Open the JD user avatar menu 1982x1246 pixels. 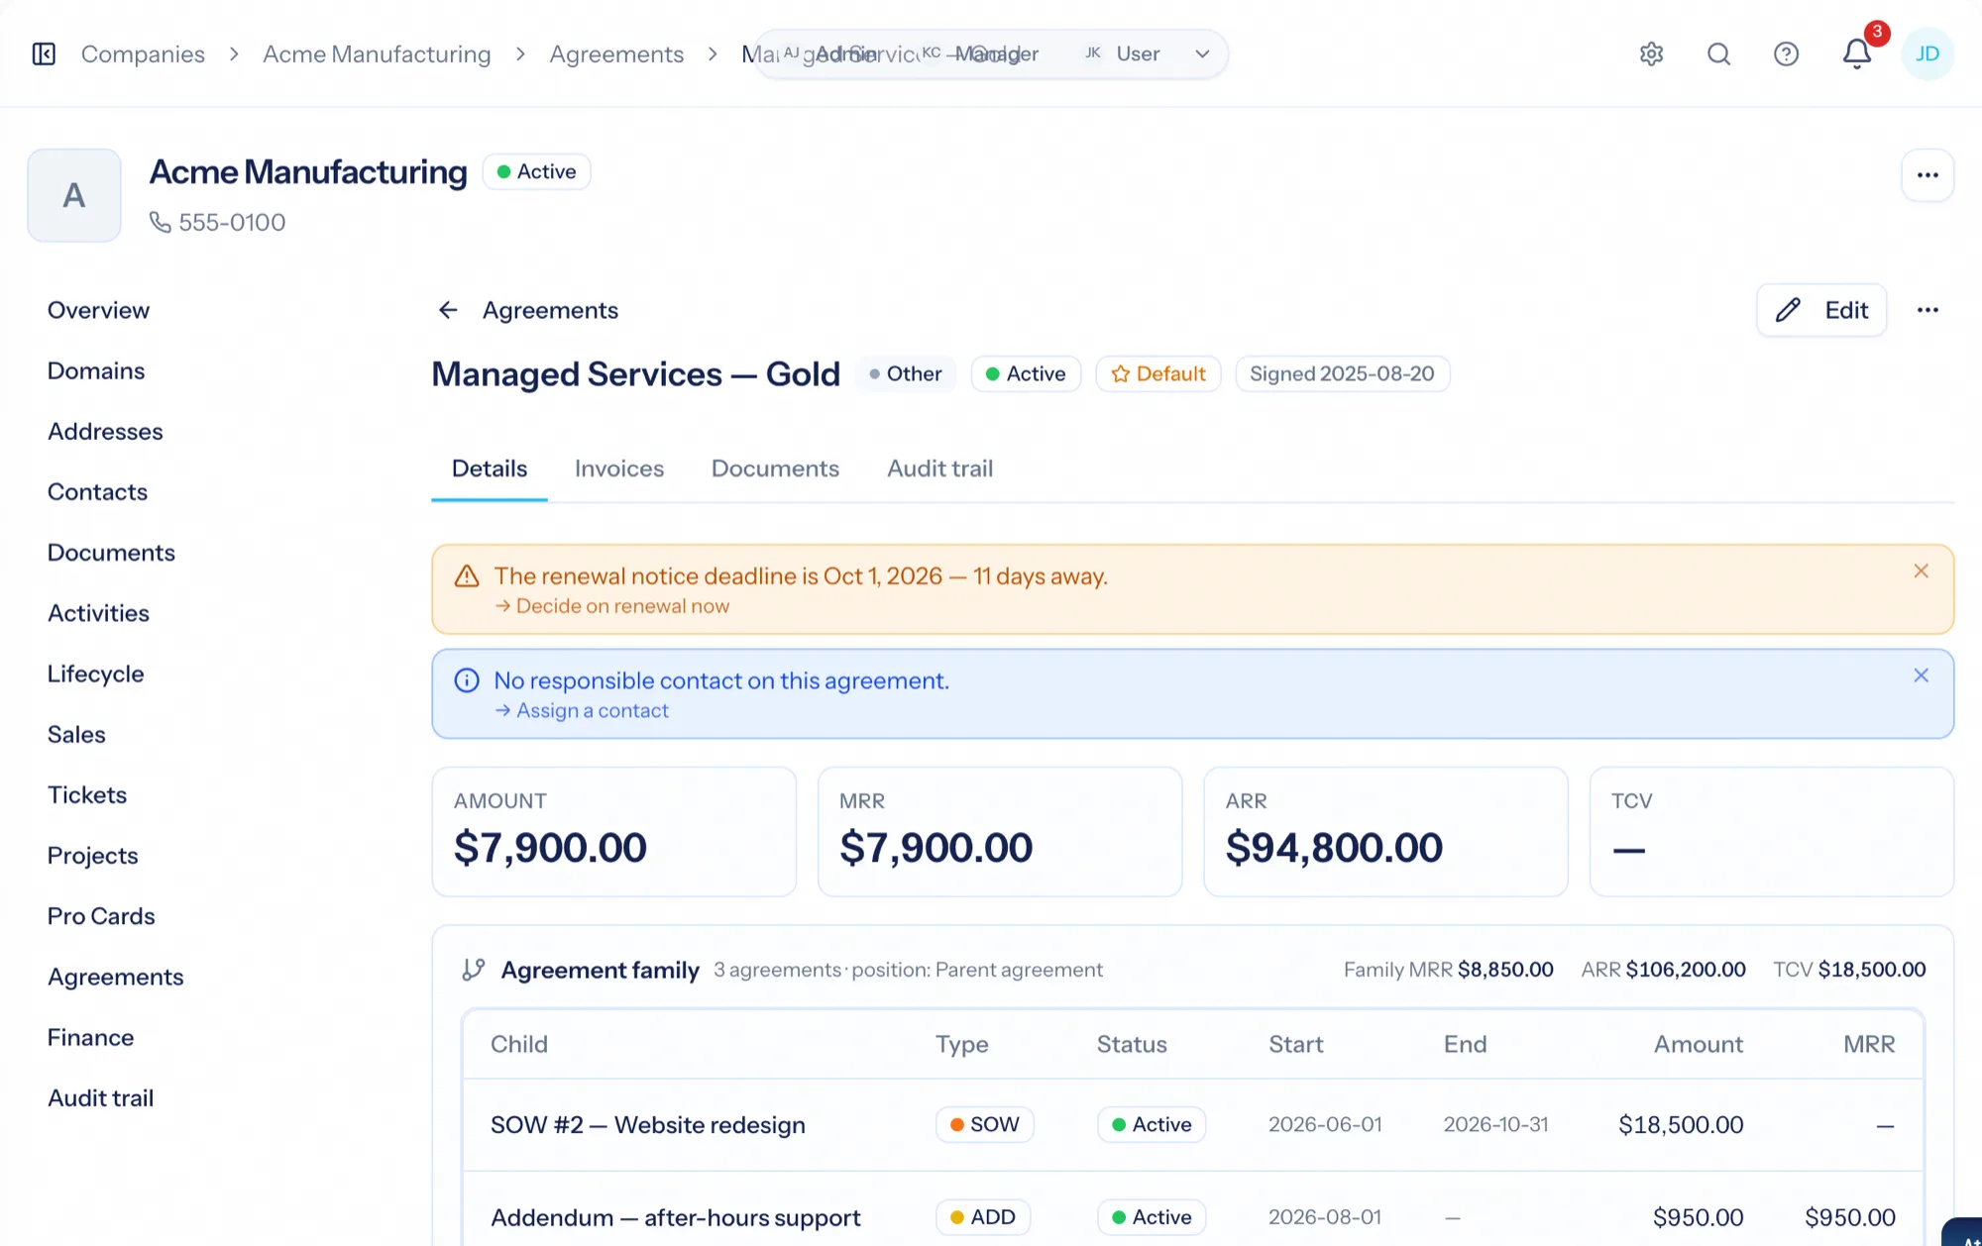pos(1927,53)
